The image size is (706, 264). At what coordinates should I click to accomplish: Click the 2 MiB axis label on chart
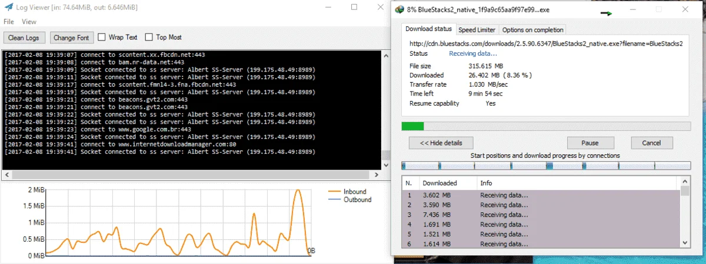(x=36, y=190)
